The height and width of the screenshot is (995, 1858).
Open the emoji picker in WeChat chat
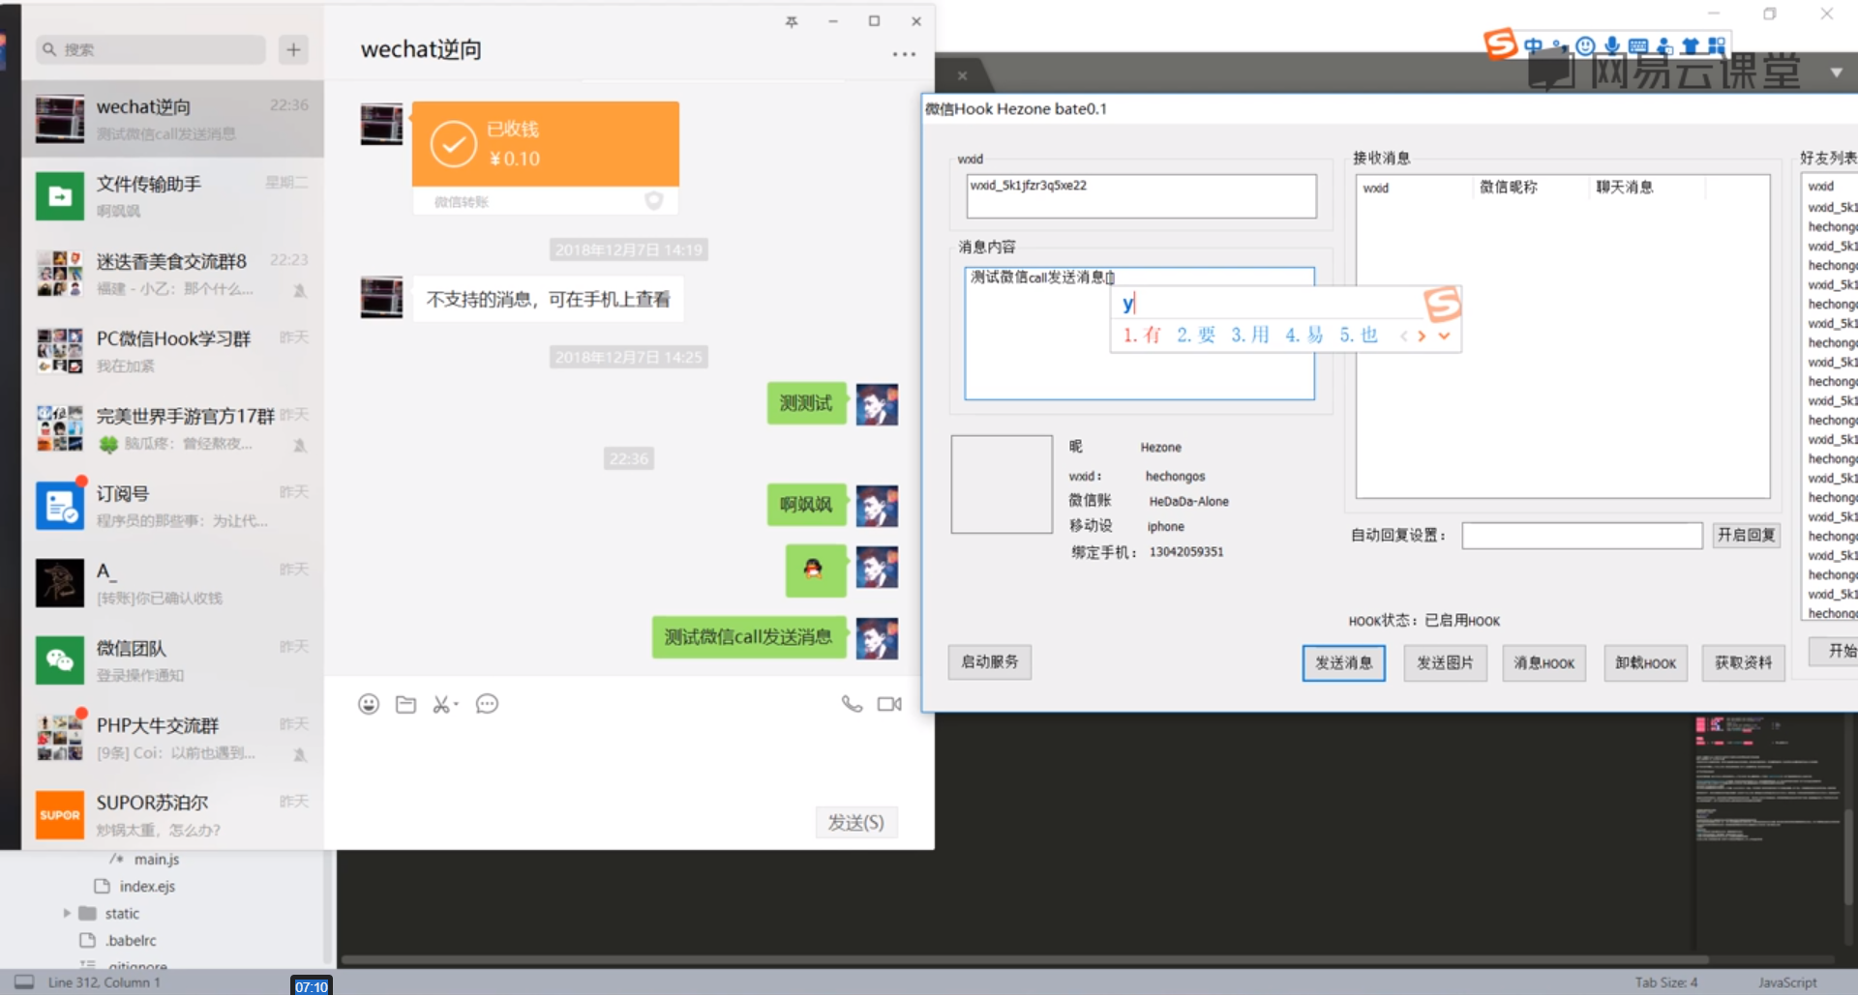369,704
